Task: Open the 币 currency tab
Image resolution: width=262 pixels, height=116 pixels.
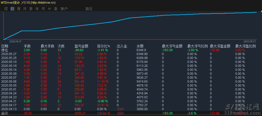Action: (x=43, y=9)
